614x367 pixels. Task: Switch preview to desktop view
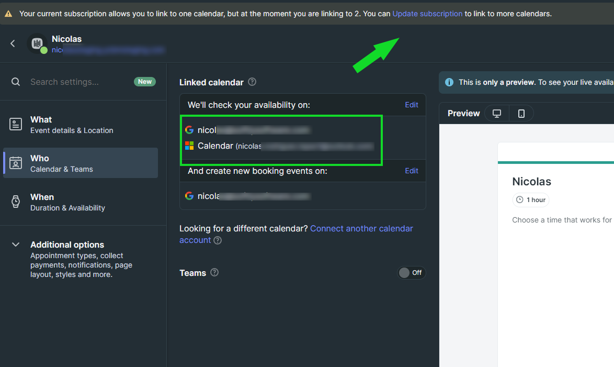click(497, 113)
